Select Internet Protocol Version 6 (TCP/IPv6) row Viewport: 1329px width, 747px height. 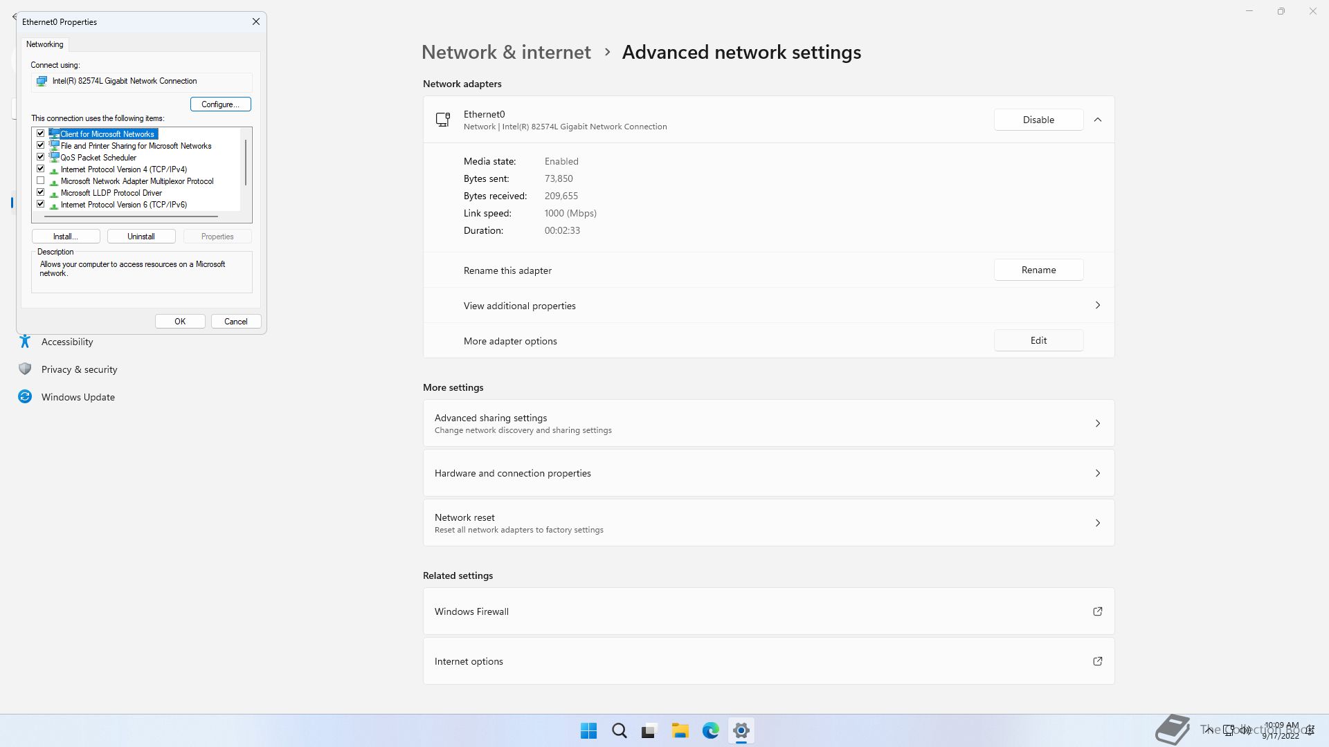tap(124, 205)
